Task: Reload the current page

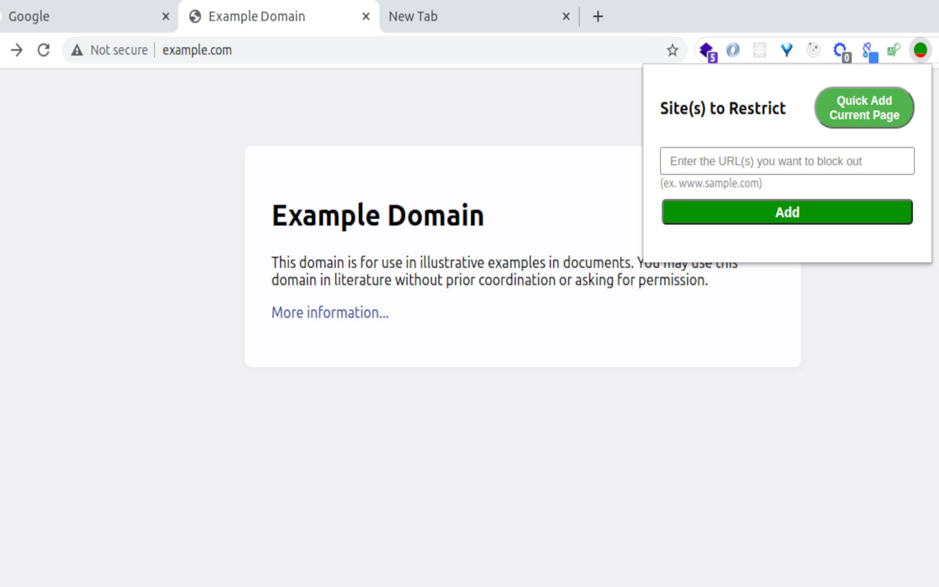Action: (43, 50)
